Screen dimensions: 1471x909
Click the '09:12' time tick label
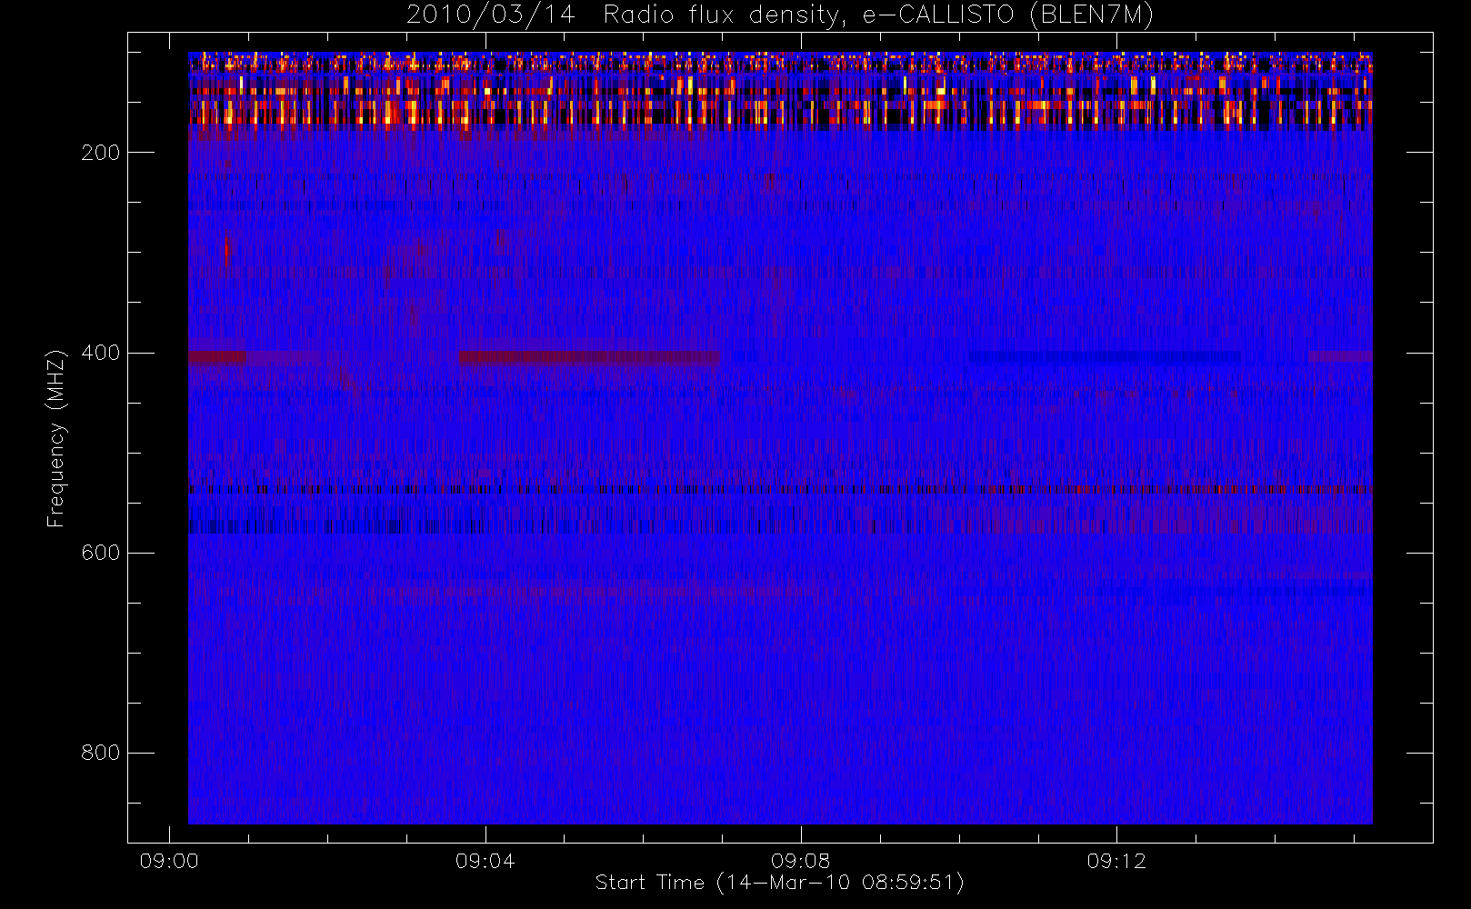tap(1116, 861)
